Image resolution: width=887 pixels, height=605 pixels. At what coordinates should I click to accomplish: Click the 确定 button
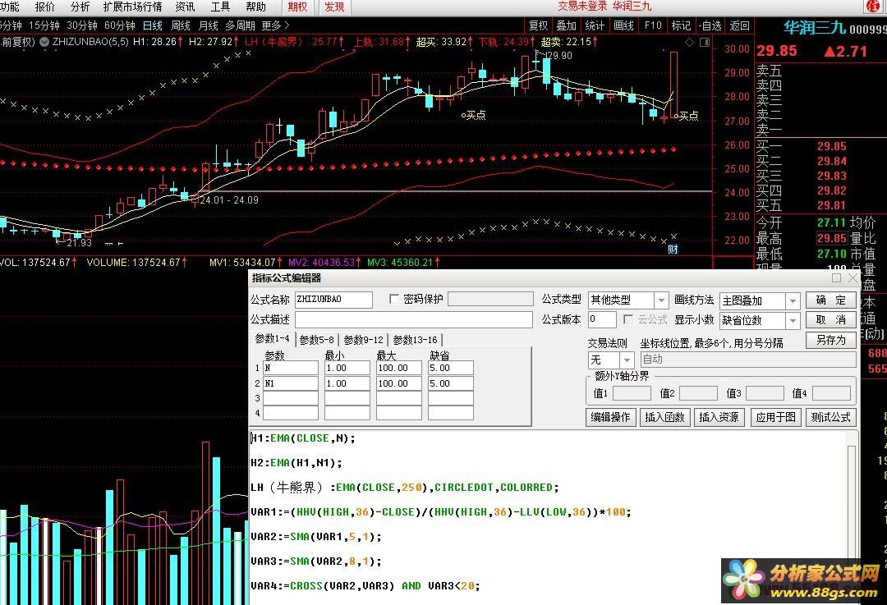(830, 300)
